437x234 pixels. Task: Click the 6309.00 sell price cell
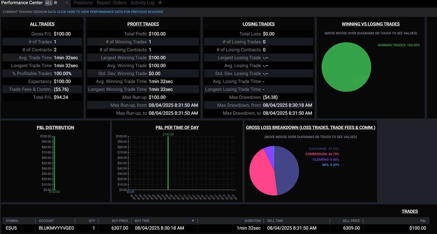coord(351,228)
